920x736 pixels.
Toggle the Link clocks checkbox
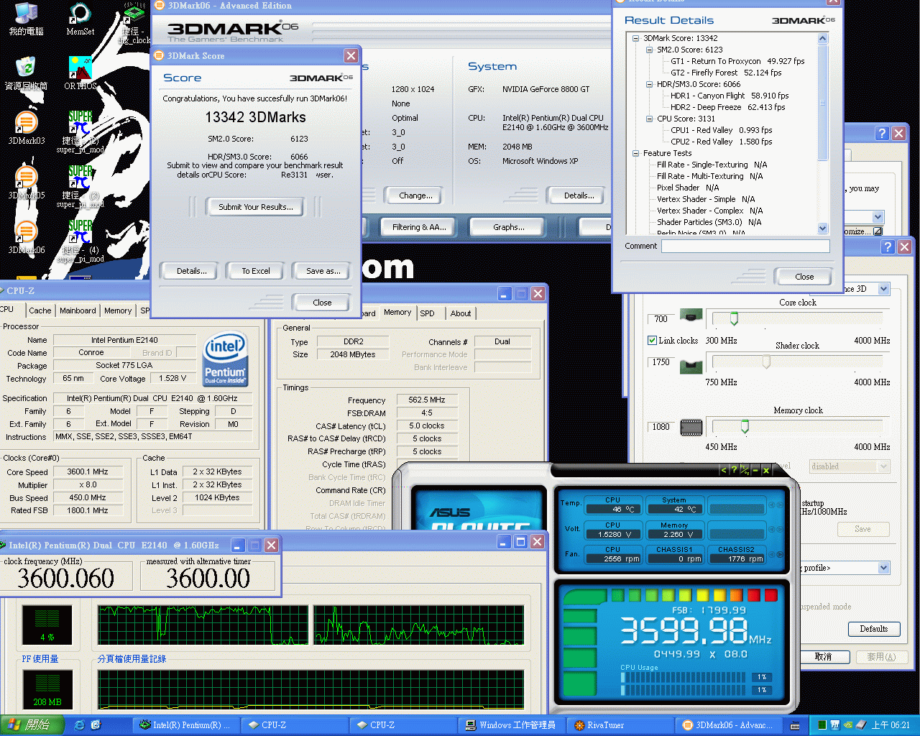pos(652,340)
